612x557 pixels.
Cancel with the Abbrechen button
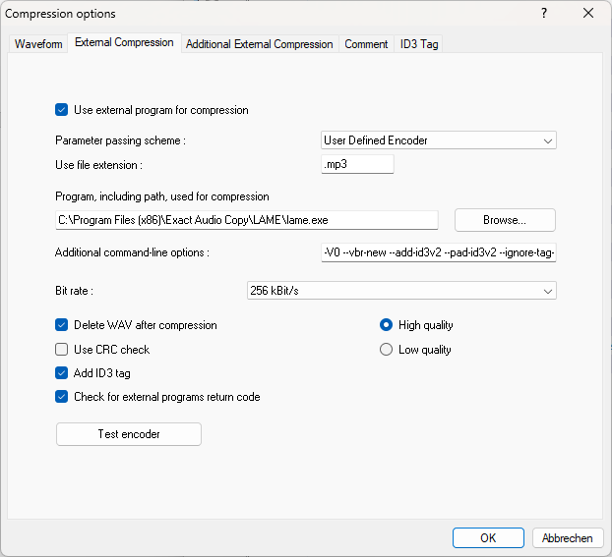[x=568, y=537]
